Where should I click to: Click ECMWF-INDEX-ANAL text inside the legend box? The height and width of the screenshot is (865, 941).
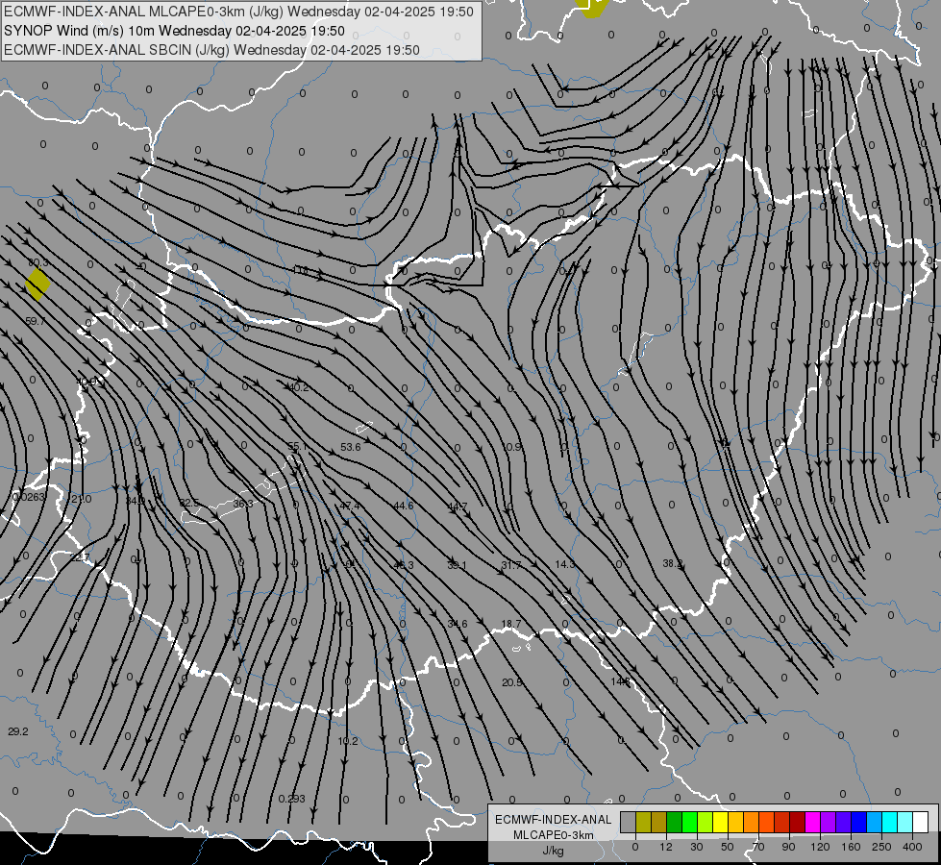[x=553, y=820]
